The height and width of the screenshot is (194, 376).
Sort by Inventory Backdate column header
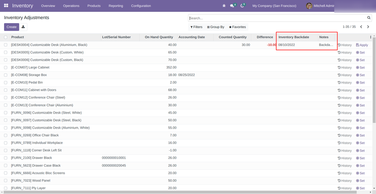click(297, 37)
